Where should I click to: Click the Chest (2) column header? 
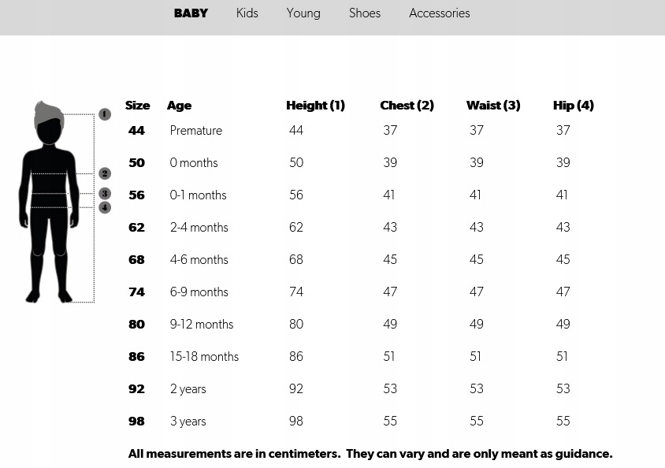click(x=407, y=106)
